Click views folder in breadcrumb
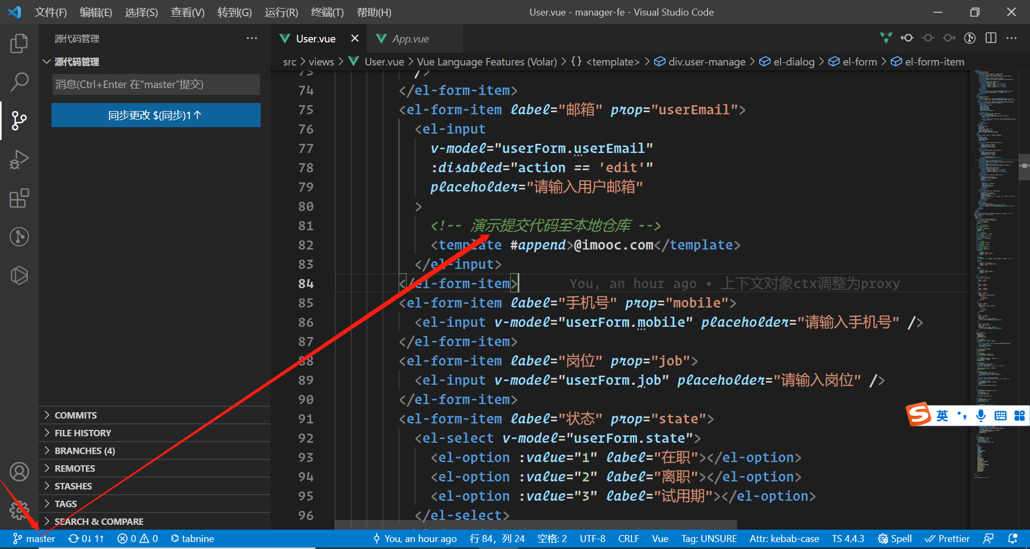This screenshot has height=549, width=1030. click(x=321, y=62)
